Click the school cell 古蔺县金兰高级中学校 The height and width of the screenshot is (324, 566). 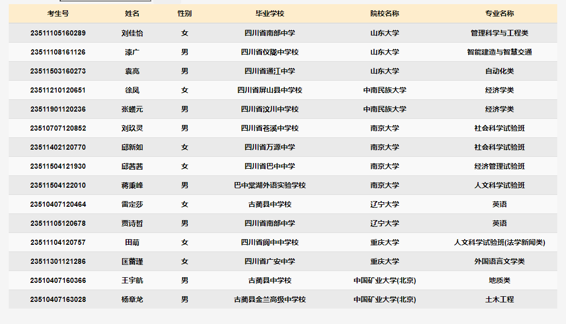(270, 300)
